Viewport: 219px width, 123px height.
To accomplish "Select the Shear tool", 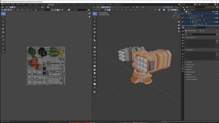I will point(95,84).
